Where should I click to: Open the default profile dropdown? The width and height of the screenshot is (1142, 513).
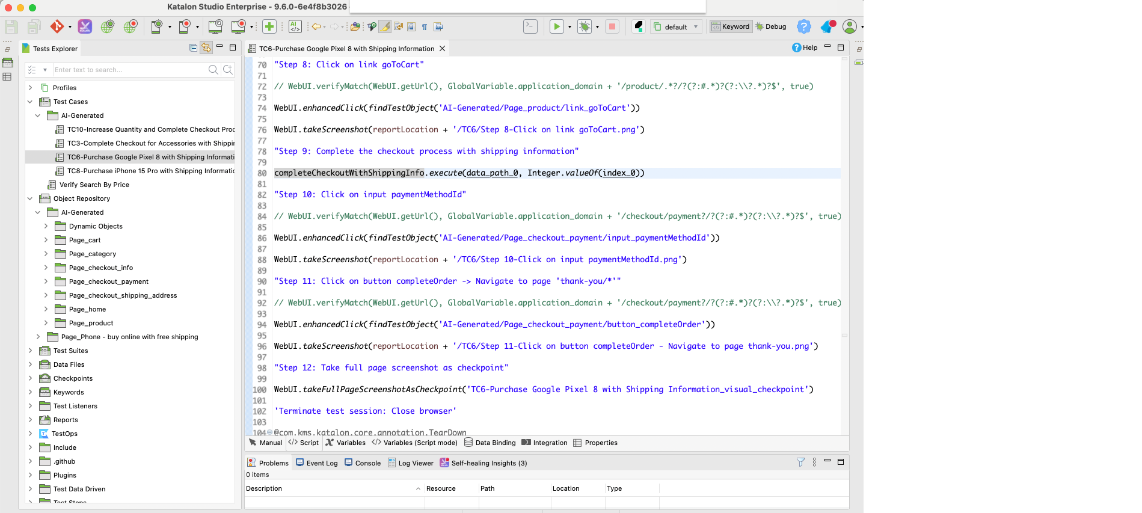[x=677, y=26]
